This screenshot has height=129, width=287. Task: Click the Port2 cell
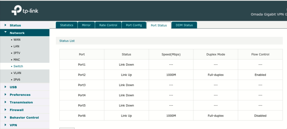[x=82, y=75]
